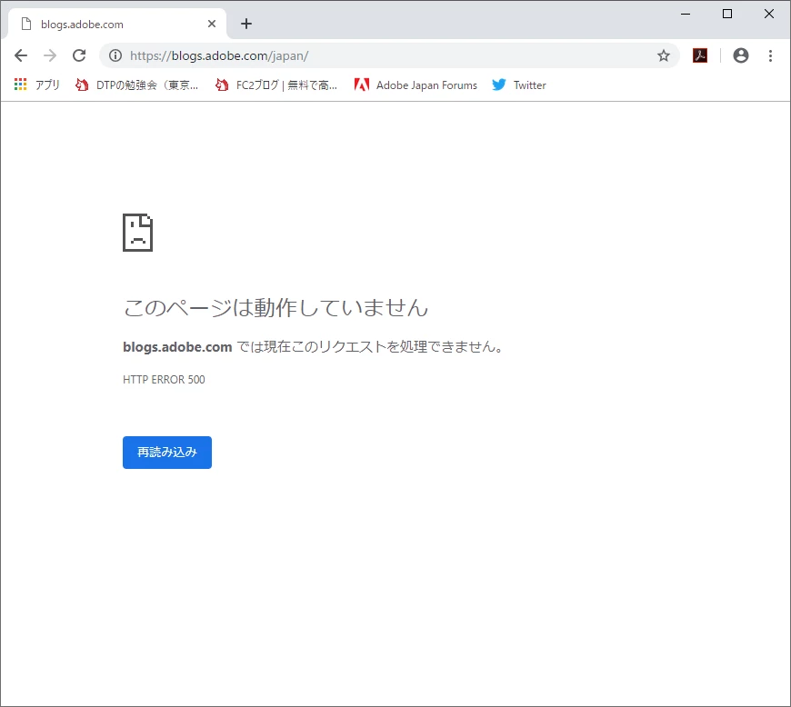This screenshot has width=791, height=707.
Task: Open the アプリ apps shortcut
Action: pos(37,85)
